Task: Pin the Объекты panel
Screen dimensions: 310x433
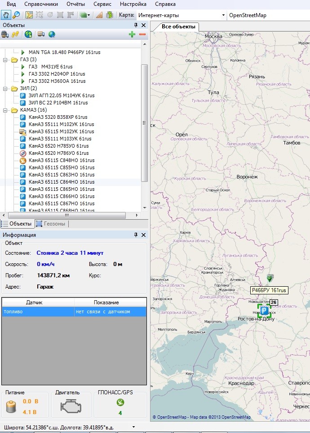Action: point(136,25)
